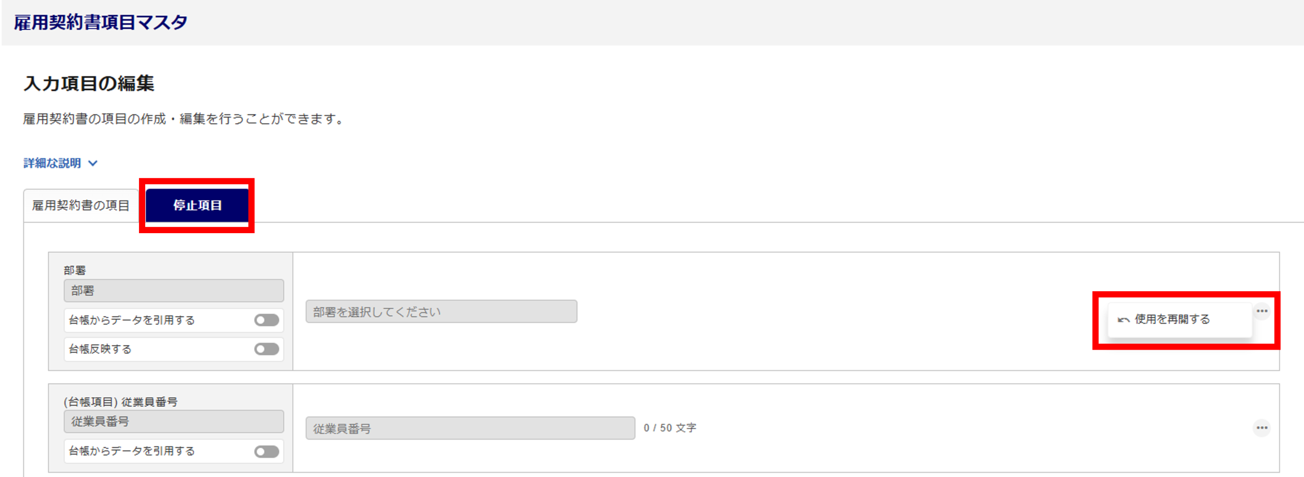Click the 従業員番号 item name field
Screen dimensions: 1304x477
174,422
